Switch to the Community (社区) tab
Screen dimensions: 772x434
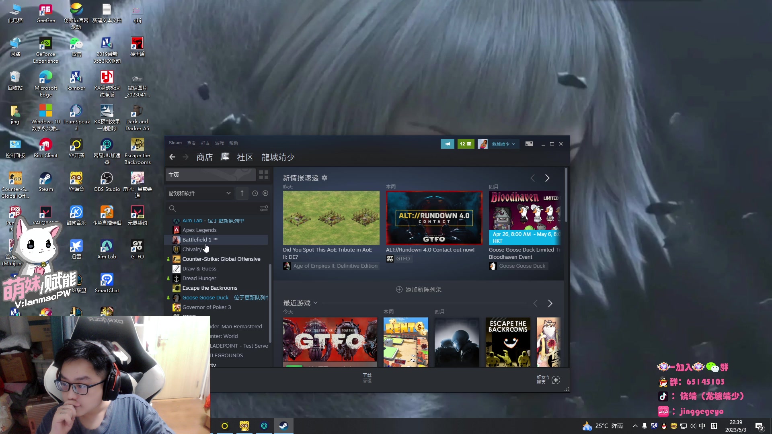[245, 157]
